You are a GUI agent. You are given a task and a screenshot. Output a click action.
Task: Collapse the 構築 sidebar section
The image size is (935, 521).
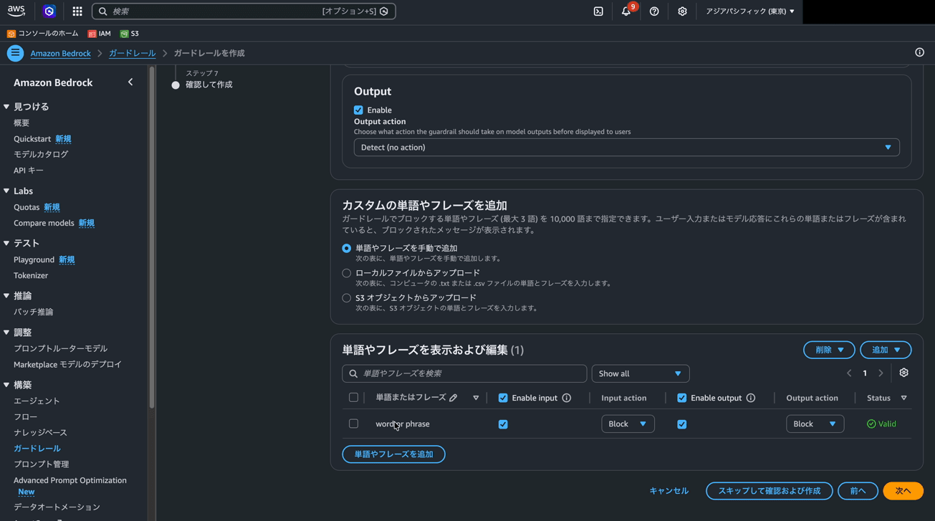coord(6,385)
